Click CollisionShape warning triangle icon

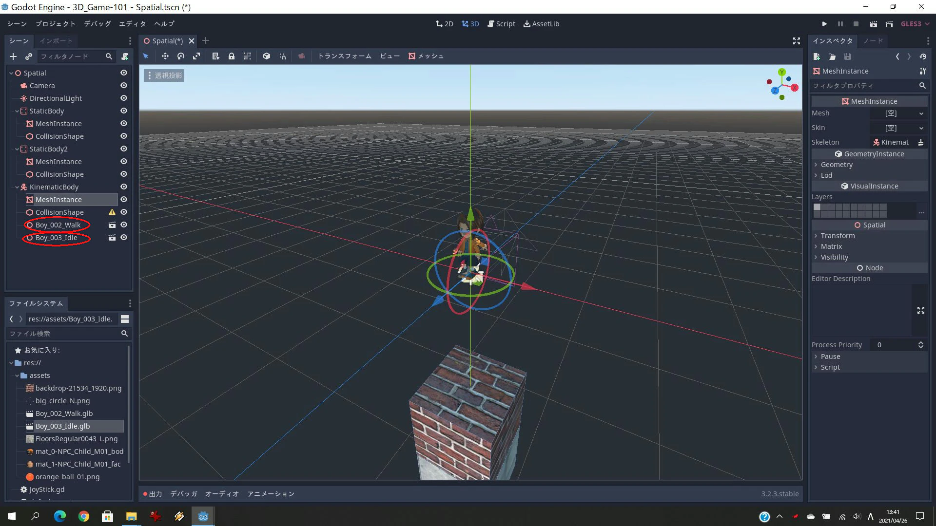[112, 212]
